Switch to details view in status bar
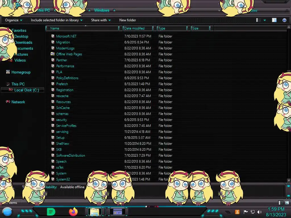The width and height of the screenshot is (291, 218). [280, 203]
